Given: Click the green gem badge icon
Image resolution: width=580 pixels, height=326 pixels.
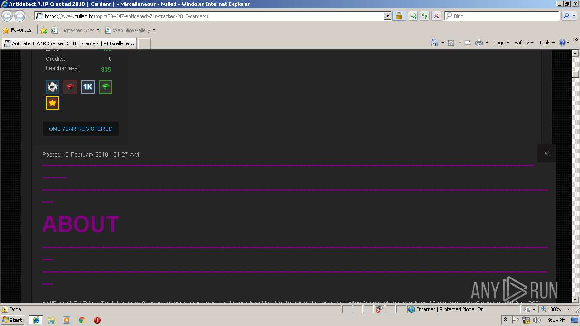Looking at the screenshot, I should [106, 87].
